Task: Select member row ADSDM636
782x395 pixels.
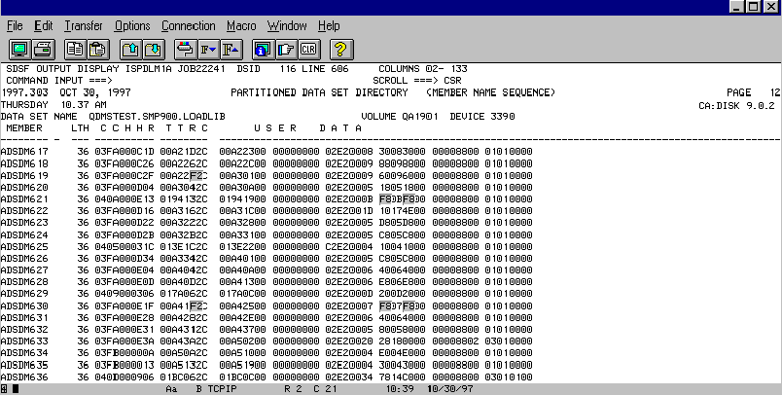Action: click(267, 377)
